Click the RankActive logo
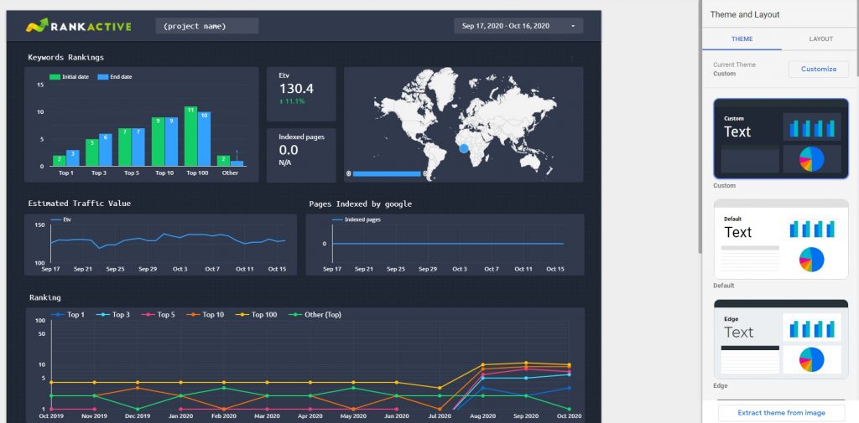859x423 pixels. tap(79, 26)
